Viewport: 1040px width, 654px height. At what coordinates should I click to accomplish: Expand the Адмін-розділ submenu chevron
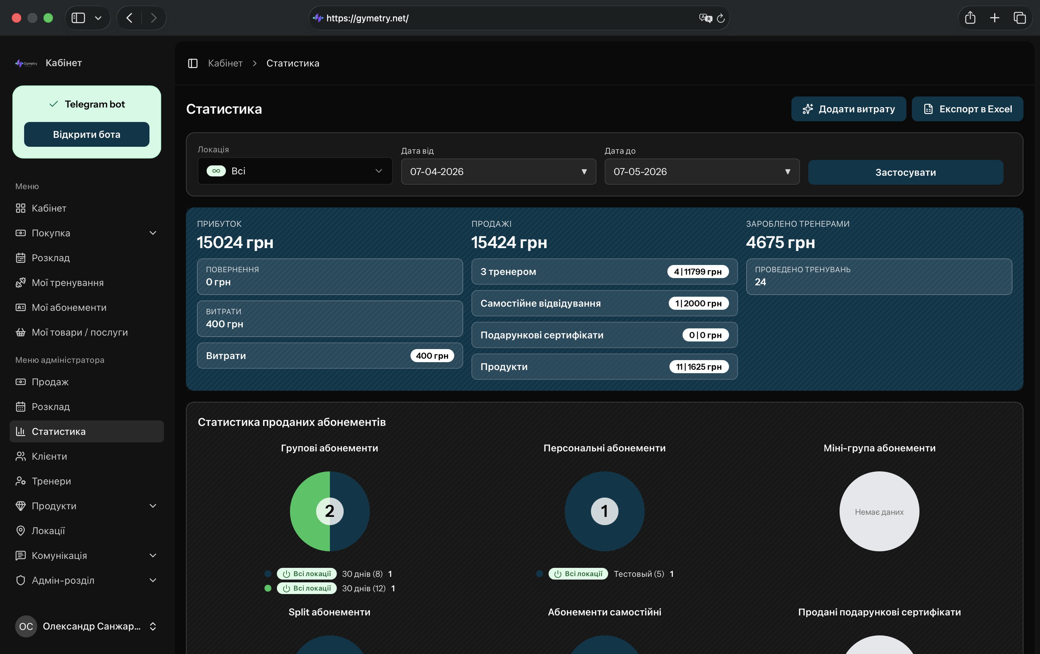tap(153, 580)
